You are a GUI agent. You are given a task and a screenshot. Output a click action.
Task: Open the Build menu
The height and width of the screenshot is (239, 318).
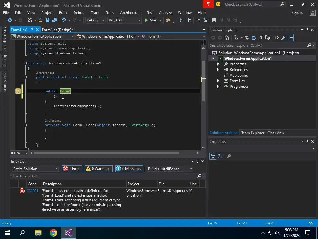coord(63,12)
